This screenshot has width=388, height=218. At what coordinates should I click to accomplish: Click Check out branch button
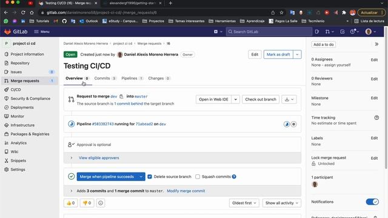coord(261,99)
